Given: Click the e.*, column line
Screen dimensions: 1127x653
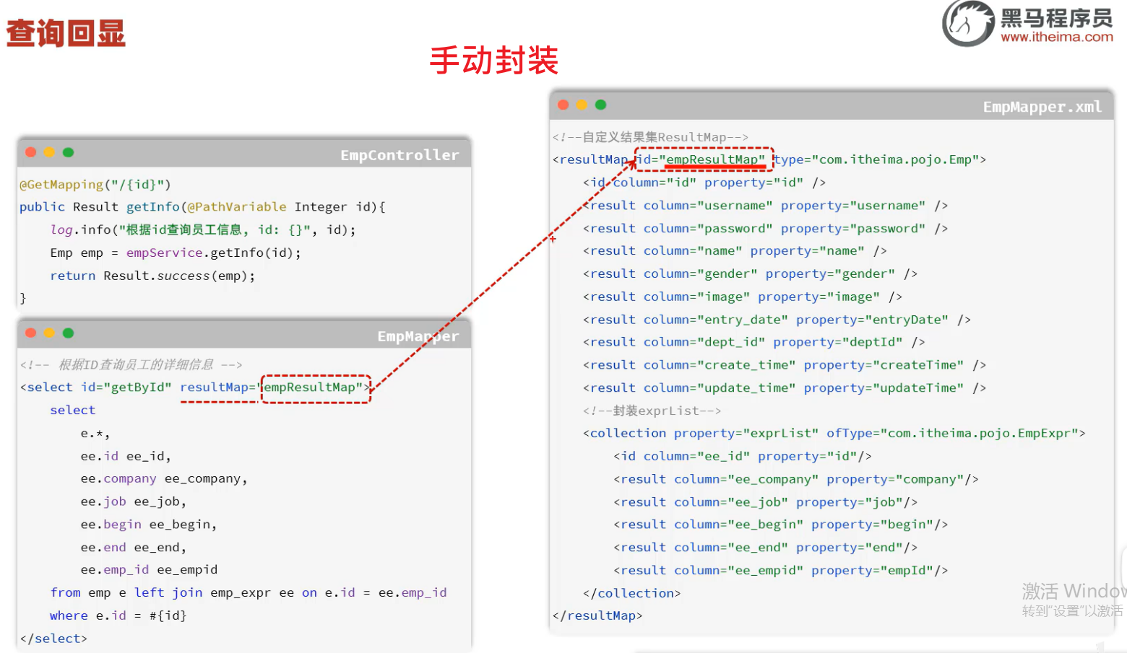Looking at the screenshot, I should [95, 433].
